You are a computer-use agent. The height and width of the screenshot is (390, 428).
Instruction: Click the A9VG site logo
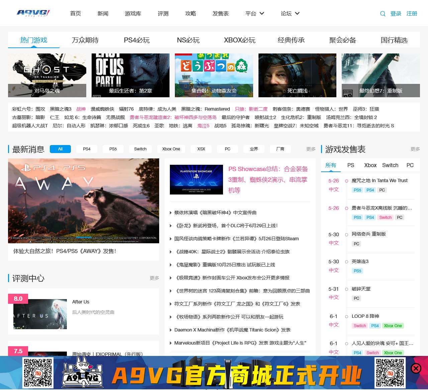(33, 13)
